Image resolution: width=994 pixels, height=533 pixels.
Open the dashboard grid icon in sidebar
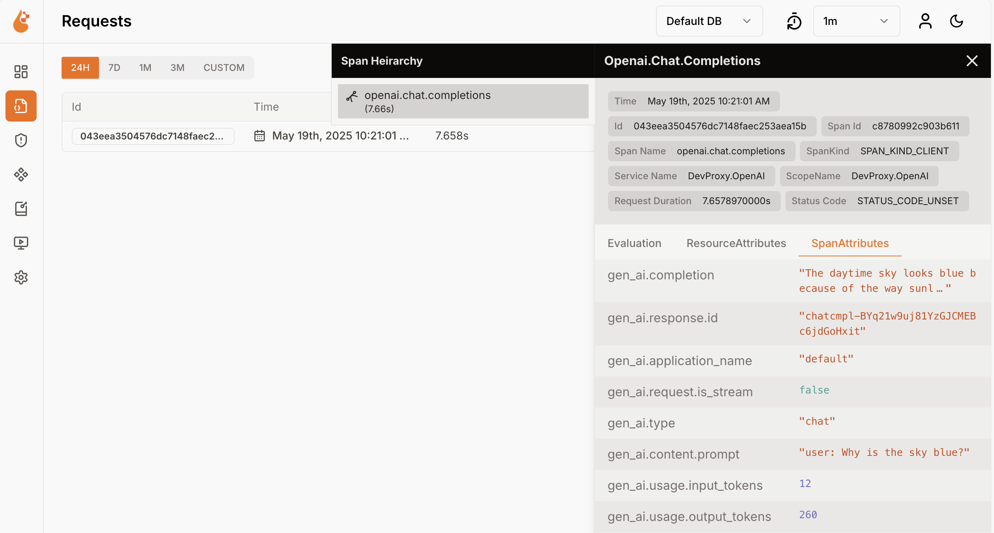click(21, 72)
